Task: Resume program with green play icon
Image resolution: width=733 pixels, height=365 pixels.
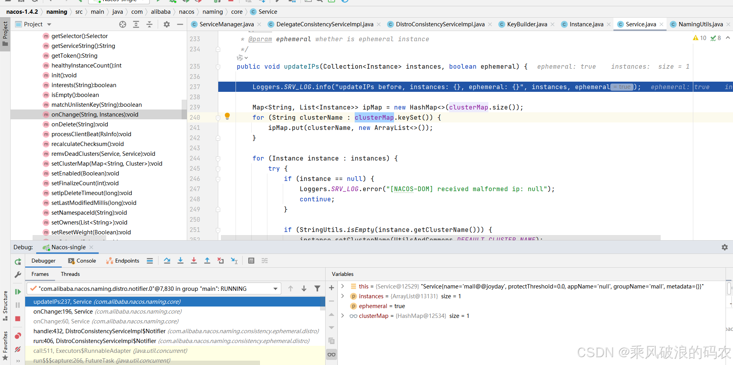Action: pyautogui.click(x=18, y=292)
